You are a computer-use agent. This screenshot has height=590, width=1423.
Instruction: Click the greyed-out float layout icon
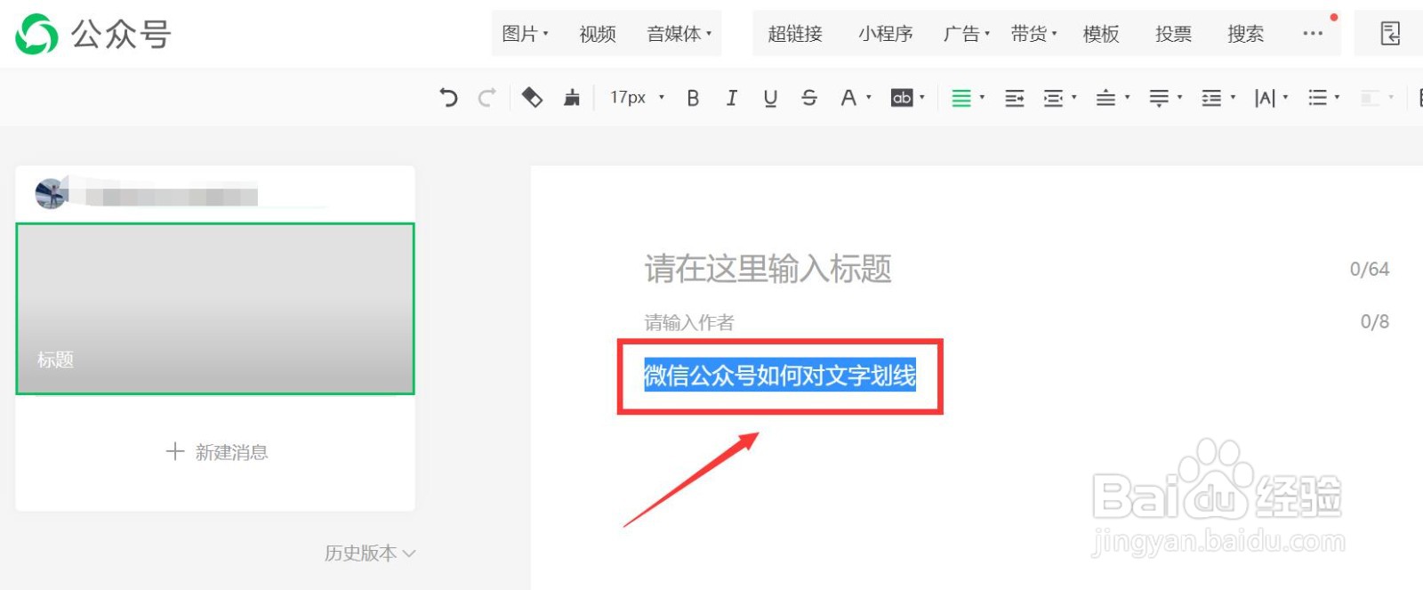pyautogui.click(x=1371, y=98)
